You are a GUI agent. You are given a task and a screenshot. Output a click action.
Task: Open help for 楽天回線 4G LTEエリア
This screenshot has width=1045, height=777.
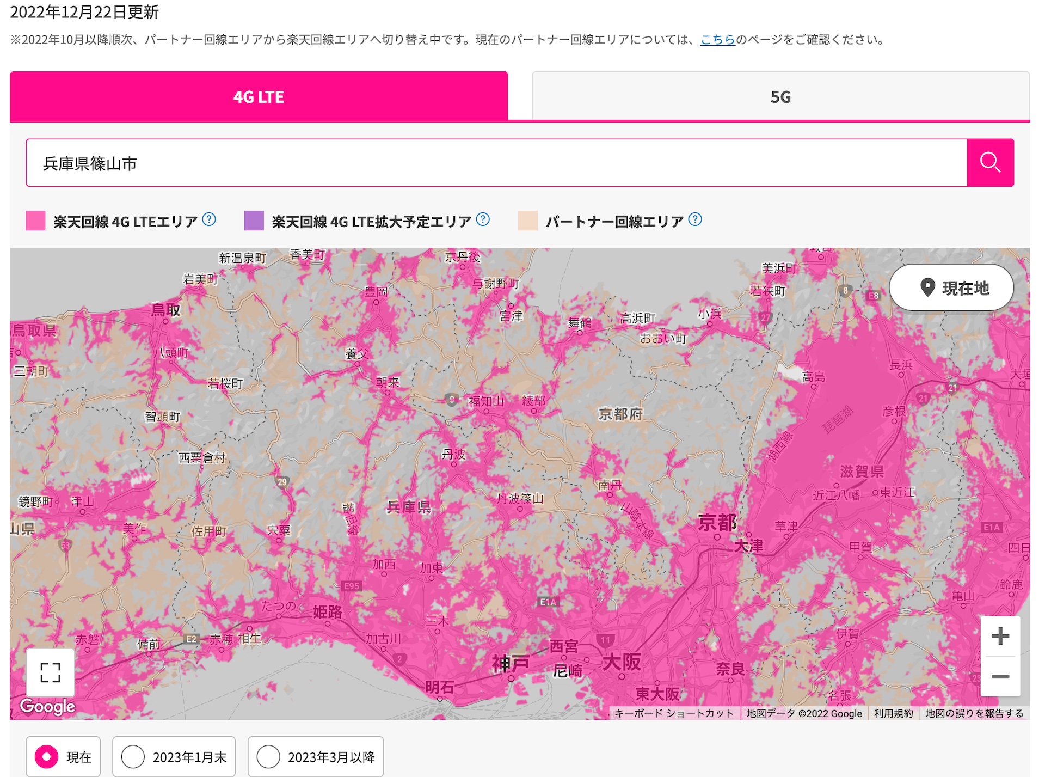pos(209,219)
